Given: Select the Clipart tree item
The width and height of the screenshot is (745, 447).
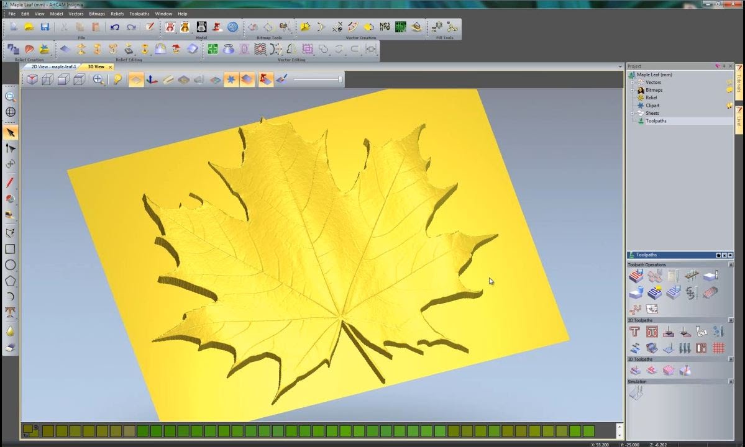Looking at the screenshot, I should point(652,106).
